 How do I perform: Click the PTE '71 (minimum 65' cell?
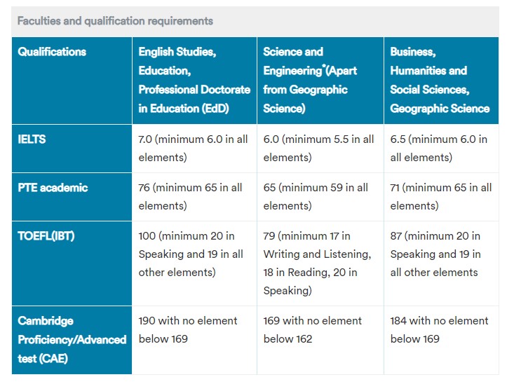pyautogui.click(x=441, y=196)
